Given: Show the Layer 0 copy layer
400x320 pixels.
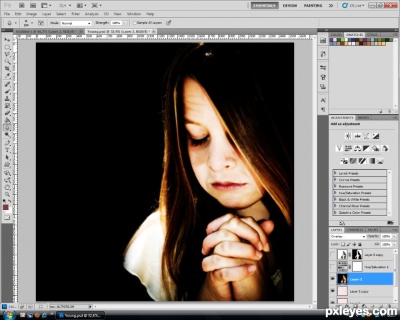Looking at the screenshot, I should pyautogui.click(x=333, y=255).
